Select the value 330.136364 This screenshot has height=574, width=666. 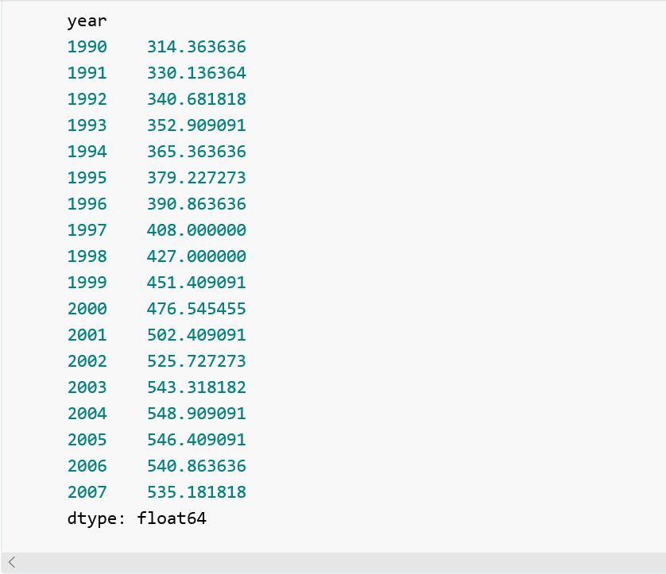pos(196,73)
